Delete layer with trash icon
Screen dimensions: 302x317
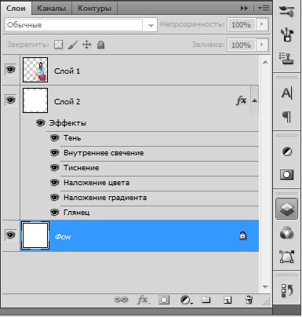(x=249, y=300)
